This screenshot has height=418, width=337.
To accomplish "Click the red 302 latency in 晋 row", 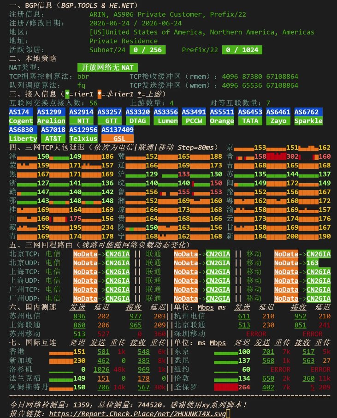I will click(292, 156).
